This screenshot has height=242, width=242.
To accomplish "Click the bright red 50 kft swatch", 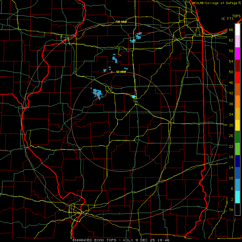I will pos(237,77).
